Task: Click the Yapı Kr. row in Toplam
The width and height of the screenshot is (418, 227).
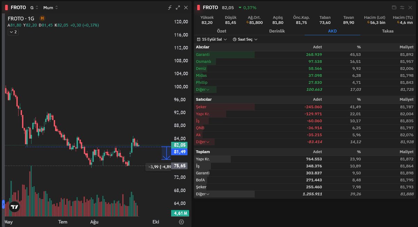Action: click(305, 159)
